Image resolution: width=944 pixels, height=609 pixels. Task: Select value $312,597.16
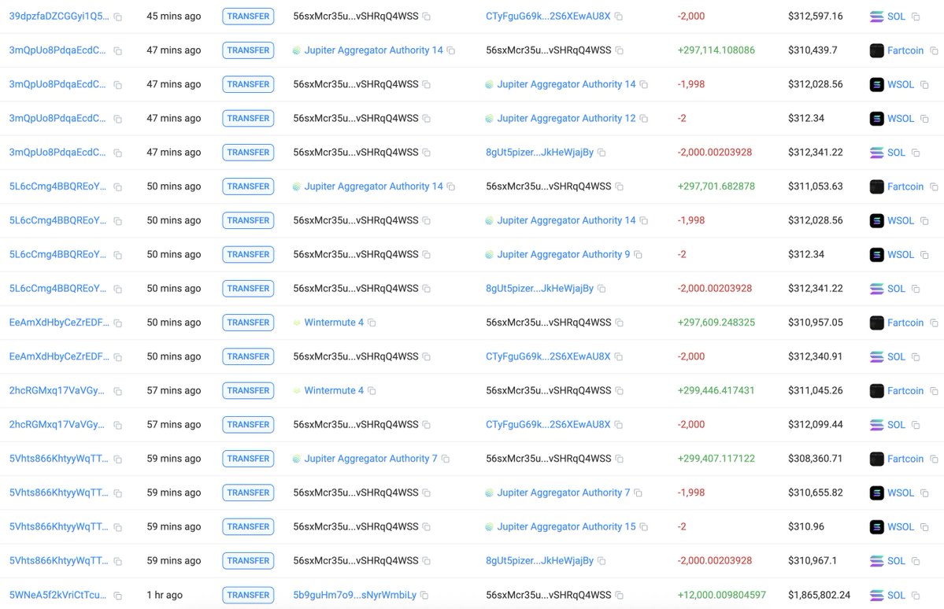[x=815, y=17]
